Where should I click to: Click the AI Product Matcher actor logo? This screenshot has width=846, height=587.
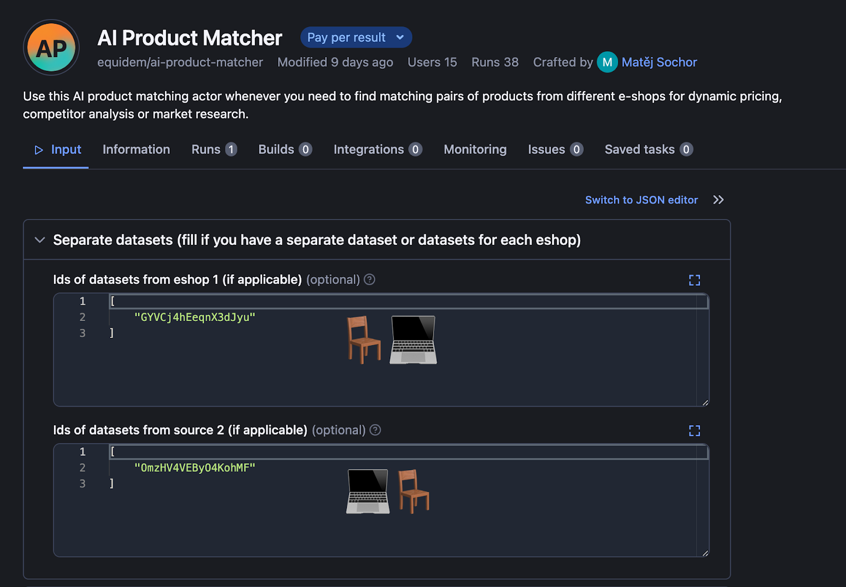pyautogui.click(x=51, y=48)
